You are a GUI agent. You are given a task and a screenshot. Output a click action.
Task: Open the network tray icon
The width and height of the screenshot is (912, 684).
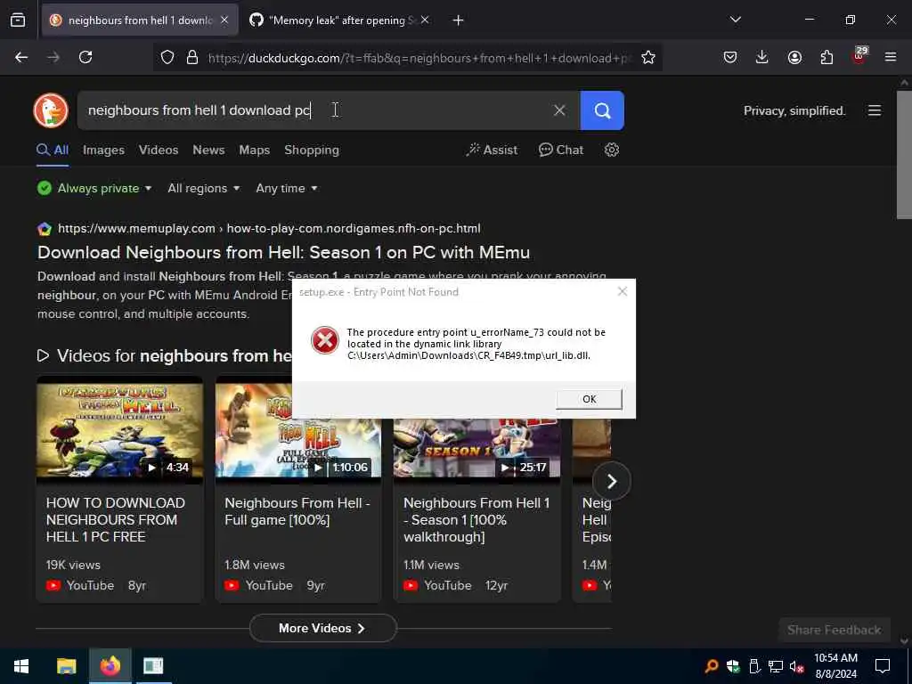(x=776, y=666)
